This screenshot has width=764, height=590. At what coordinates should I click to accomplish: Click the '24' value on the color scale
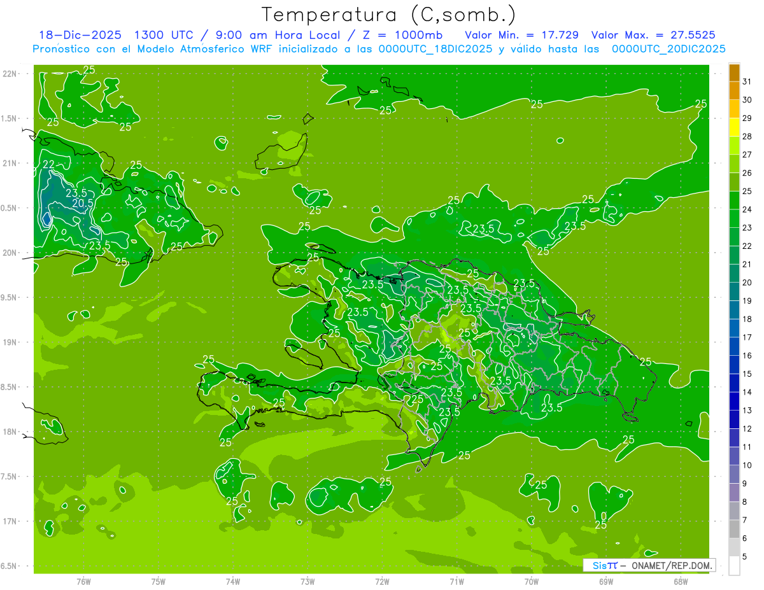point(747,209)
